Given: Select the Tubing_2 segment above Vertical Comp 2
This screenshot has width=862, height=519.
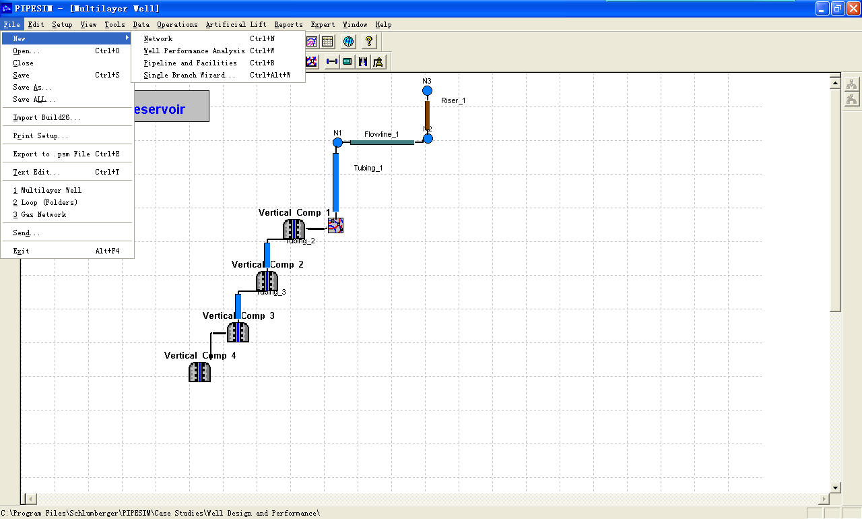Looking at the screenshot, I should (267, 255).
